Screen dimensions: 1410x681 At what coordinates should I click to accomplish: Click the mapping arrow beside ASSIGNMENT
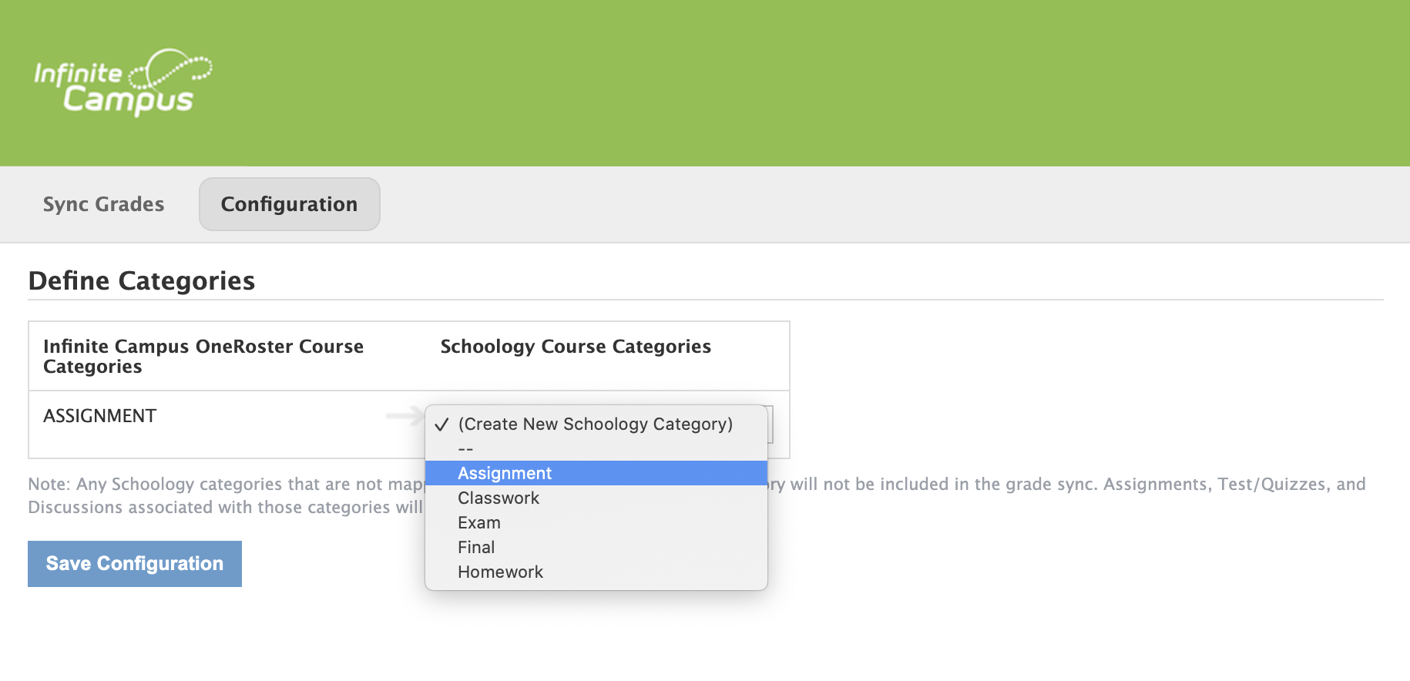point(405,416)
